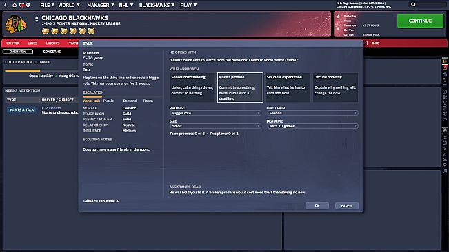Screen dimensions: 449x252
Task: Switch to the Info tab
Action: point(375,43)
